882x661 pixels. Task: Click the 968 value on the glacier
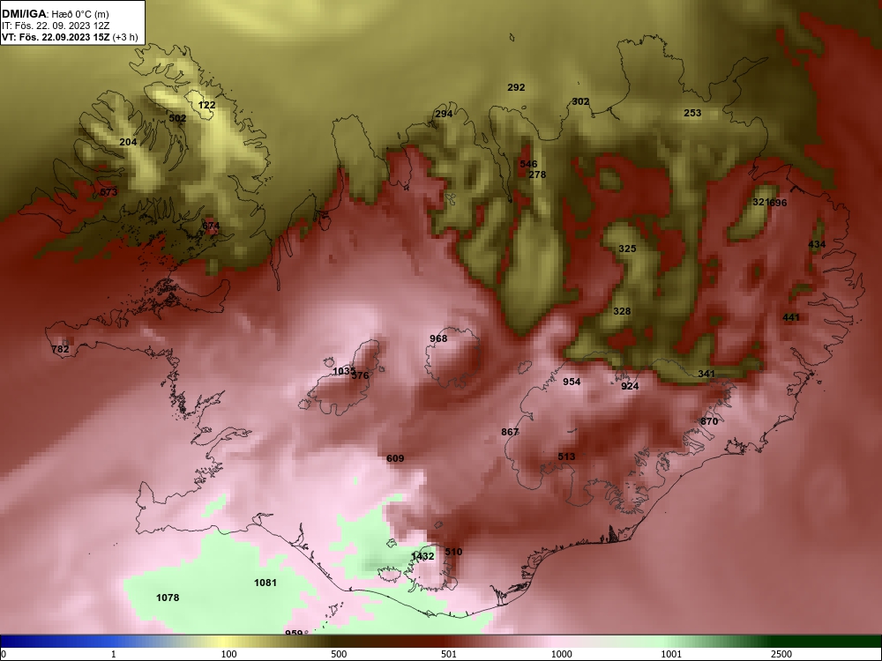[x=438, y=338]
